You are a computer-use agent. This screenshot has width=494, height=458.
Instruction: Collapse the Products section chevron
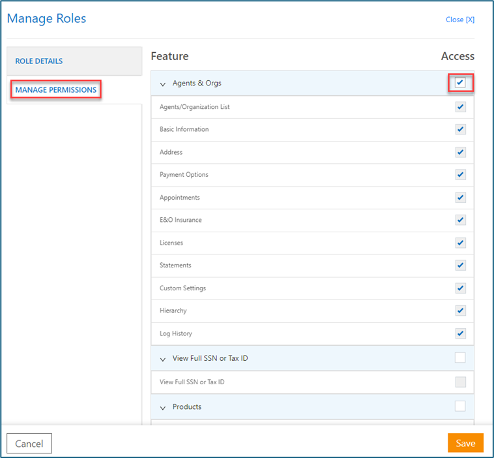pos(163,408)
